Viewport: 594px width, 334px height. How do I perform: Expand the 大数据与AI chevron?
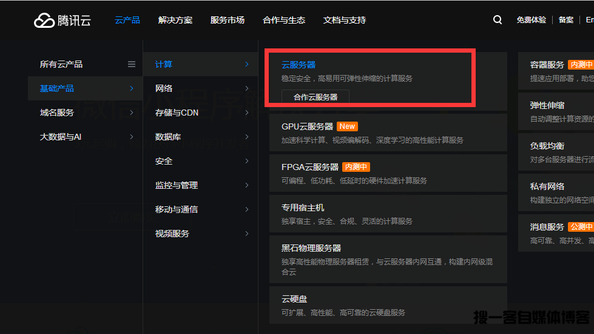tap(132, 137)
